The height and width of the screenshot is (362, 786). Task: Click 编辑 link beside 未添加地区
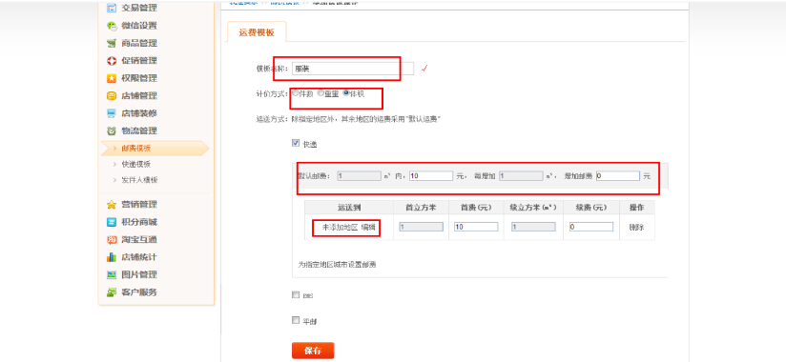coord(368,228)
